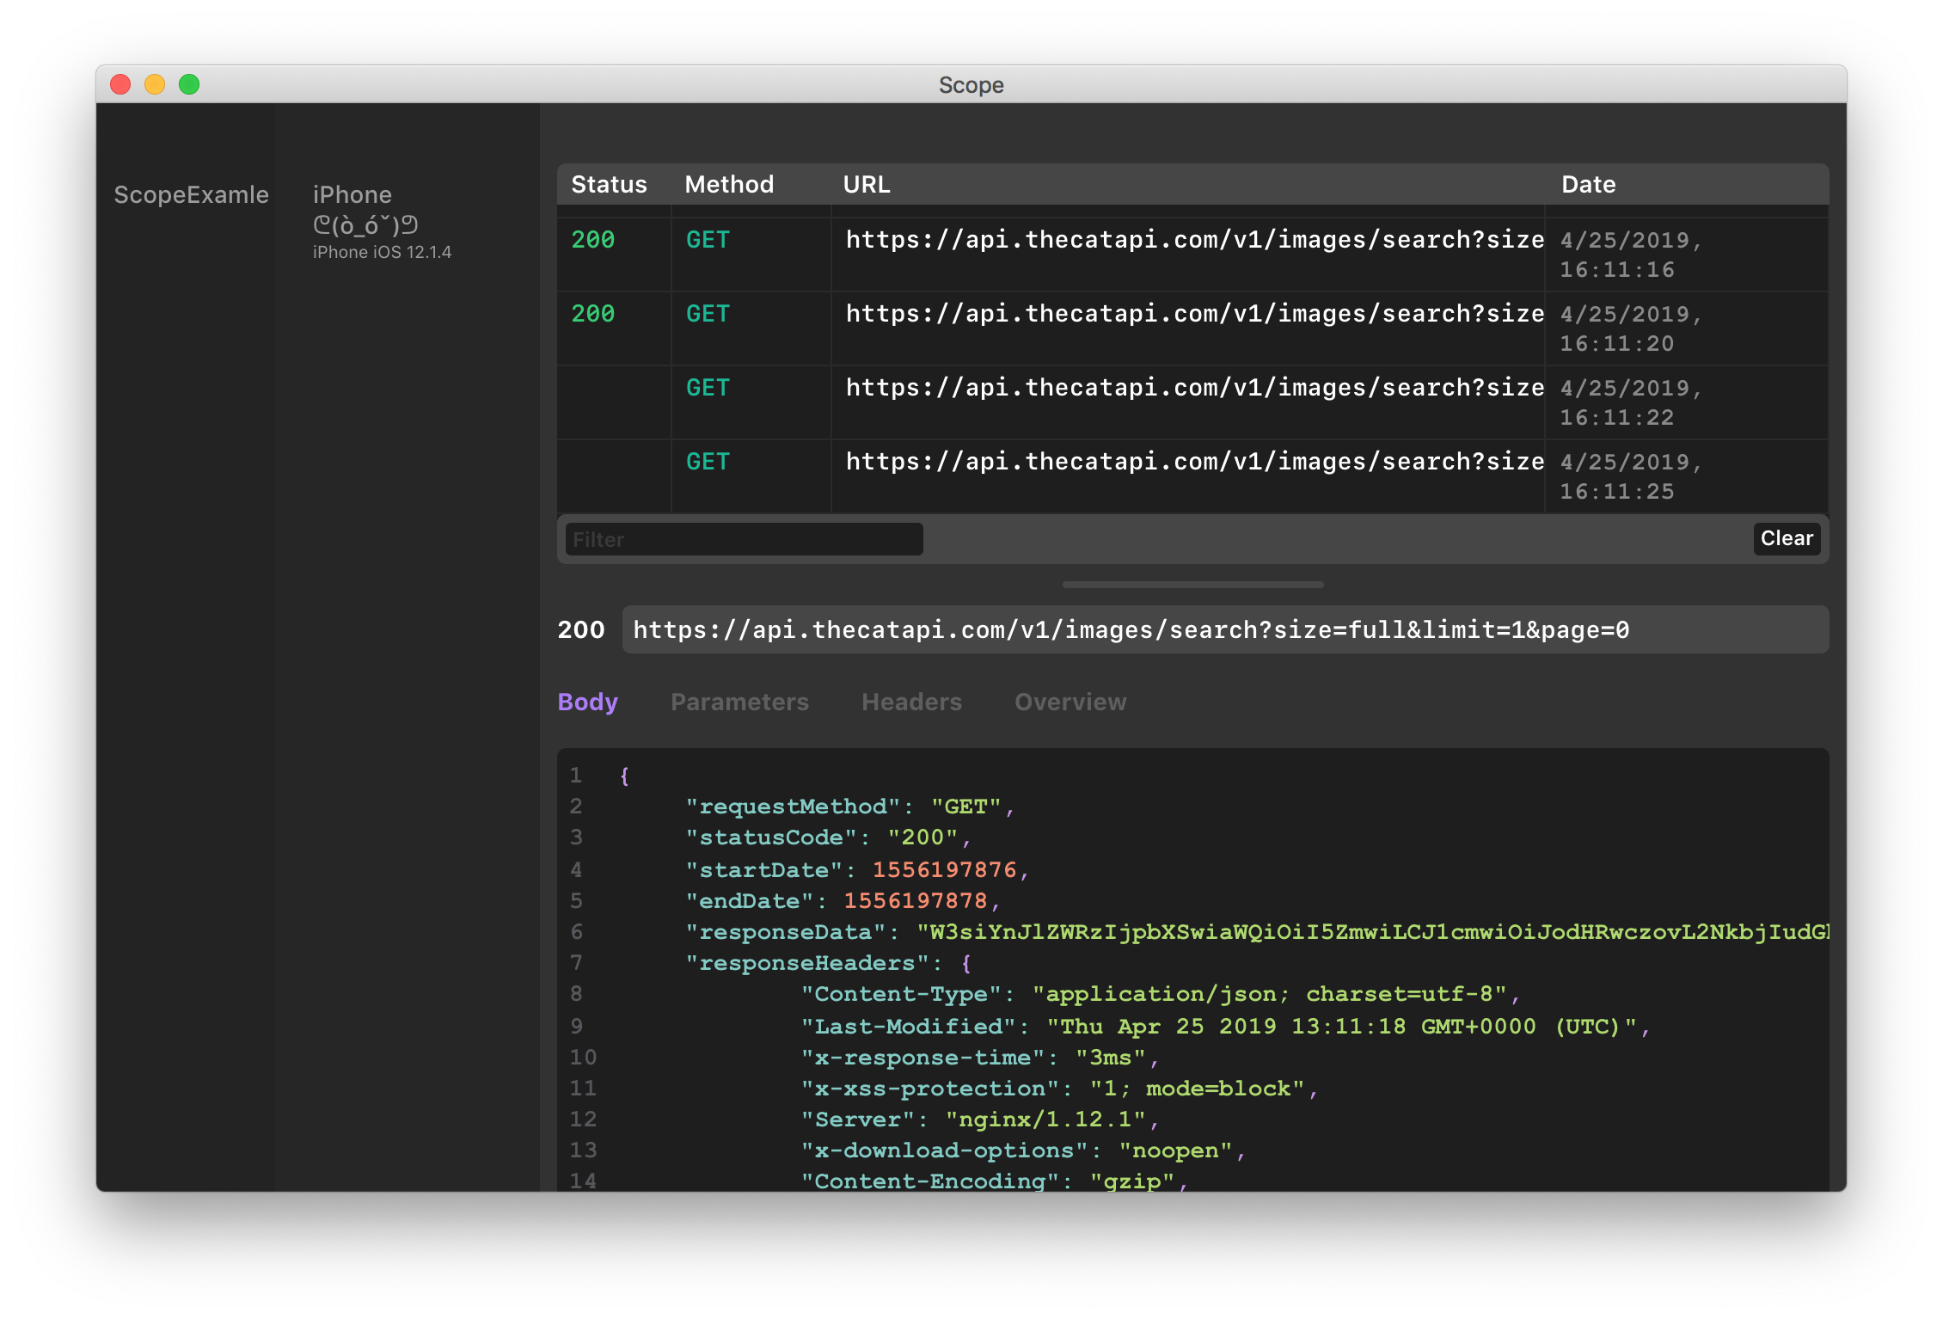The height and width of the screenshot is (1319, 1943).
Task: Click the Method column header
Action: point(729,184)
